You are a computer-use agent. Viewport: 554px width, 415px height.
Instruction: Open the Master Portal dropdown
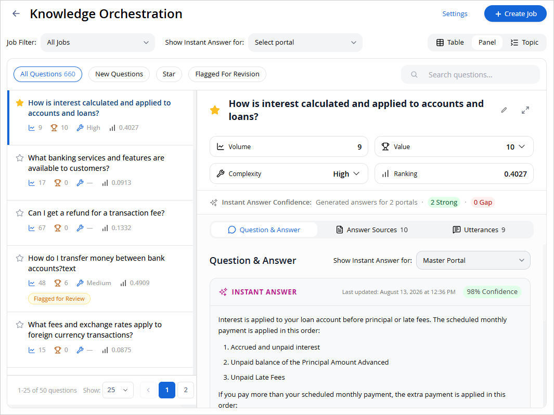click(473, 260)
